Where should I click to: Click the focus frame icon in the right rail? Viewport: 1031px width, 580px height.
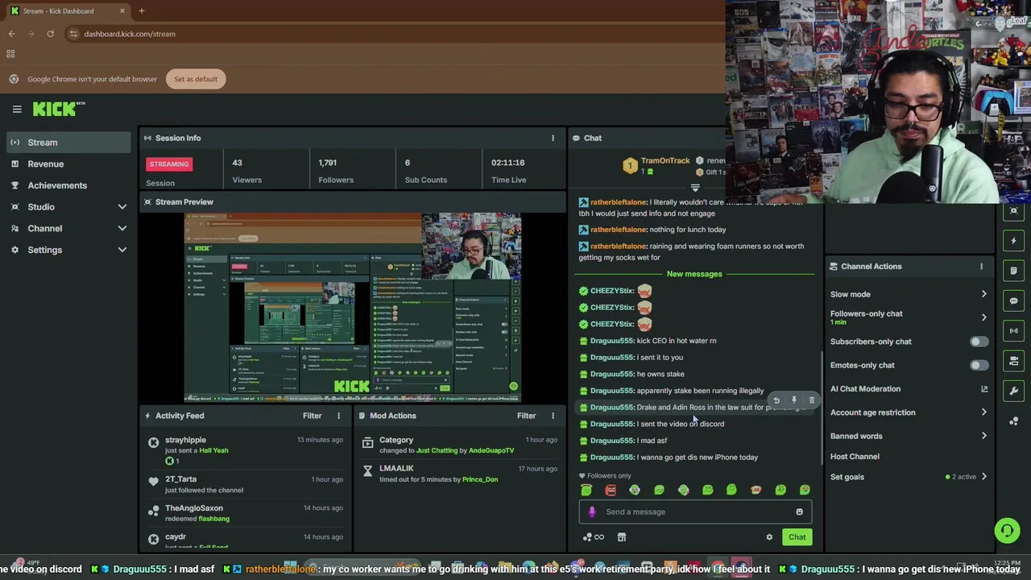coord(1014,211)
